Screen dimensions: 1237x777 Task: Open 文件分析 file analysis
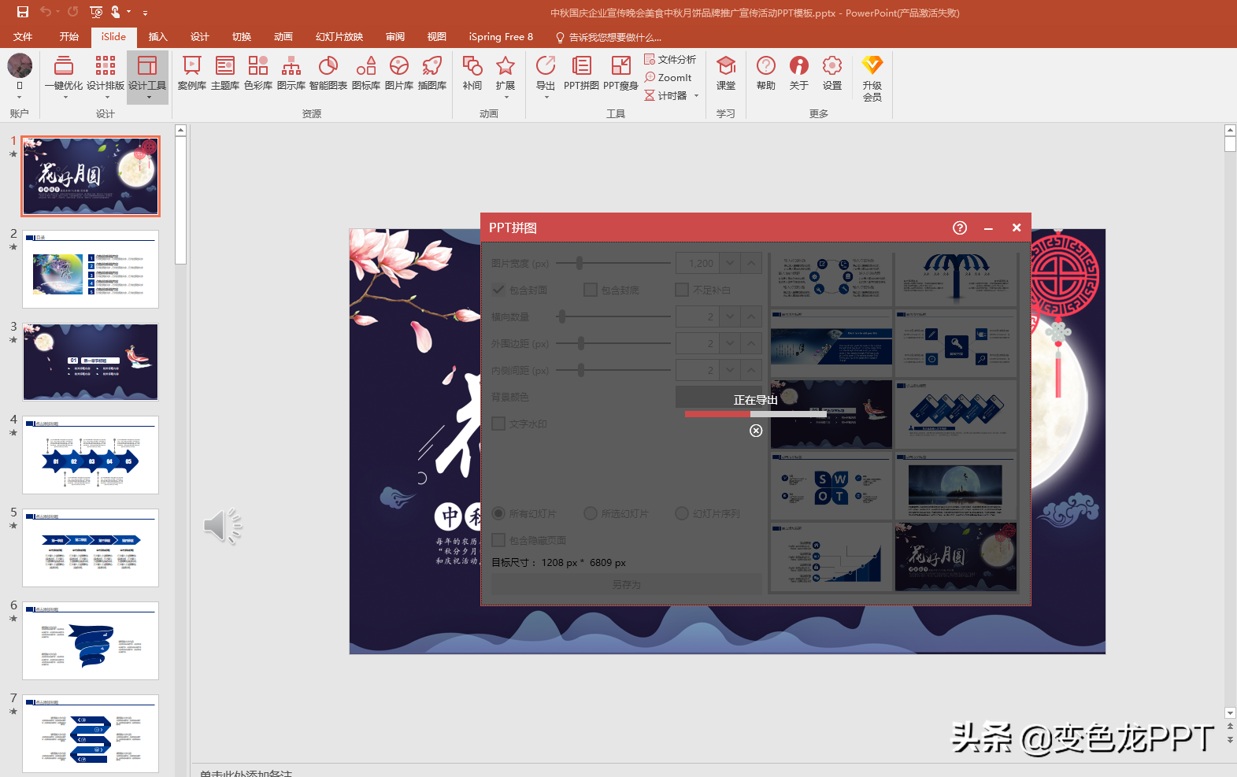670,60
